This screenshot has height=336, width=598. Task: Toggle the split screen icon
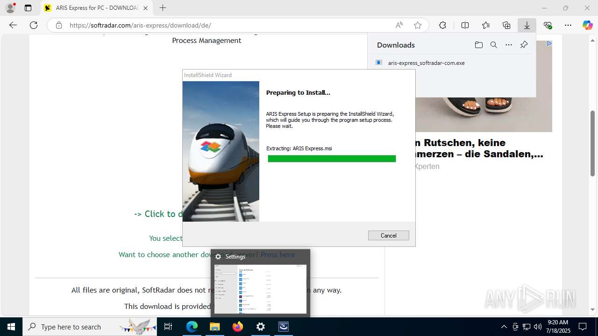pyautogui.click(x=465, y=25)
